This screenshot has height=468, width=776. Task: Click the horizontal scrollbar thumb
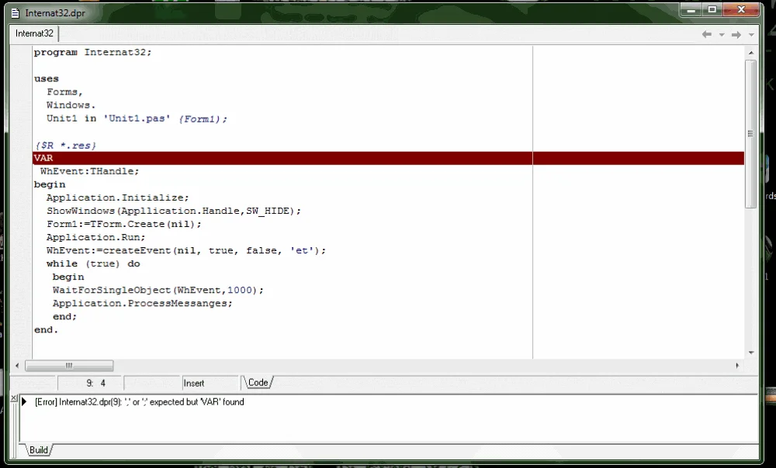tap(69, 366)
